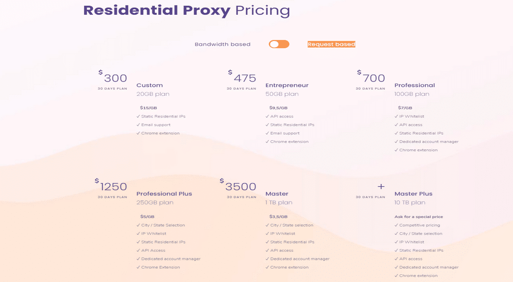Select the Professional plan heading

415,85
